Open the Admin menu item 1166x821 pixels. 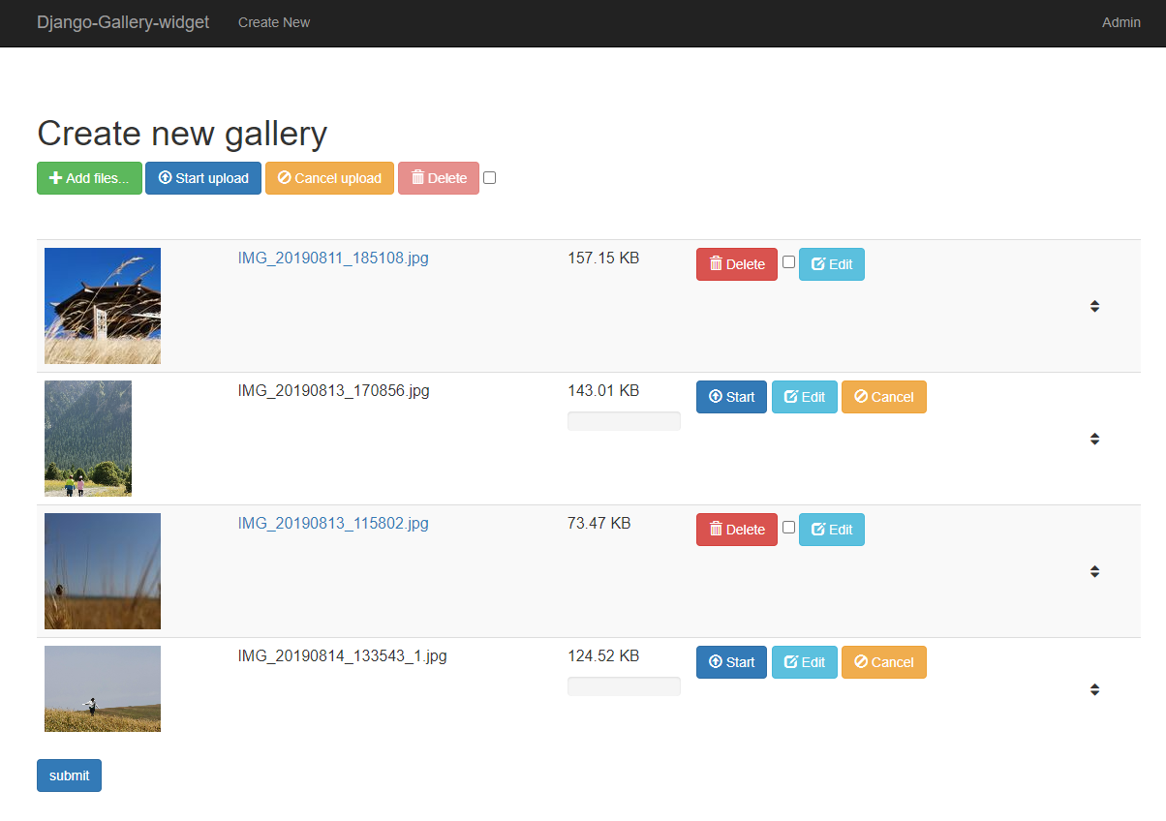tap(1120, 22)
